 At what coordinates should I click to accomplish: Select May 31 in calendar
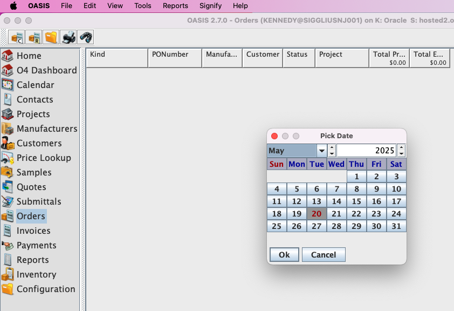(396, 226)
